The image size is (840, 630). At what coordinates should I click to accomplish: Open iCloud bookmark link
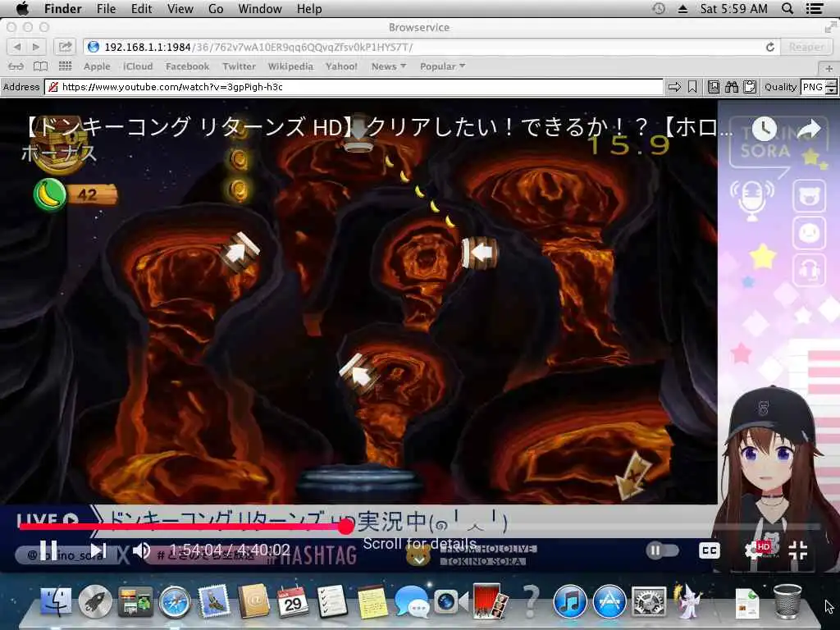click(x=138, y=66)
